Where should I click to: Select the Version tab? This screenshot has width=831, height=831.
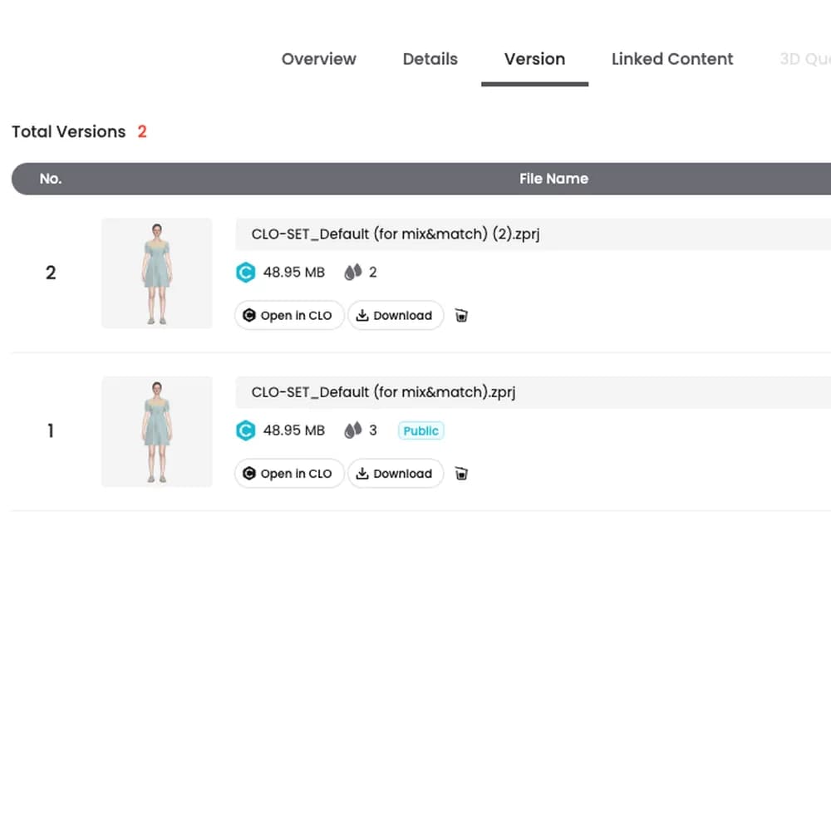(534, 59)
